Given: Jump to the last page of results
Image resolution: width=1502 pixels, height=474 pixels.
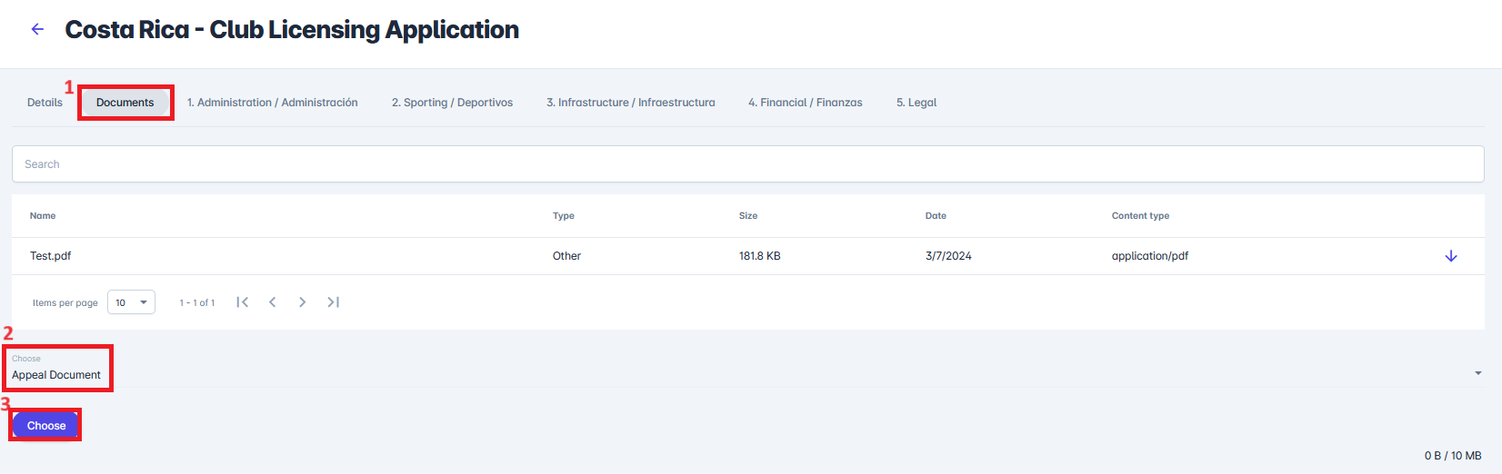Looking at the screenshot, I should [x=334, y=302].
